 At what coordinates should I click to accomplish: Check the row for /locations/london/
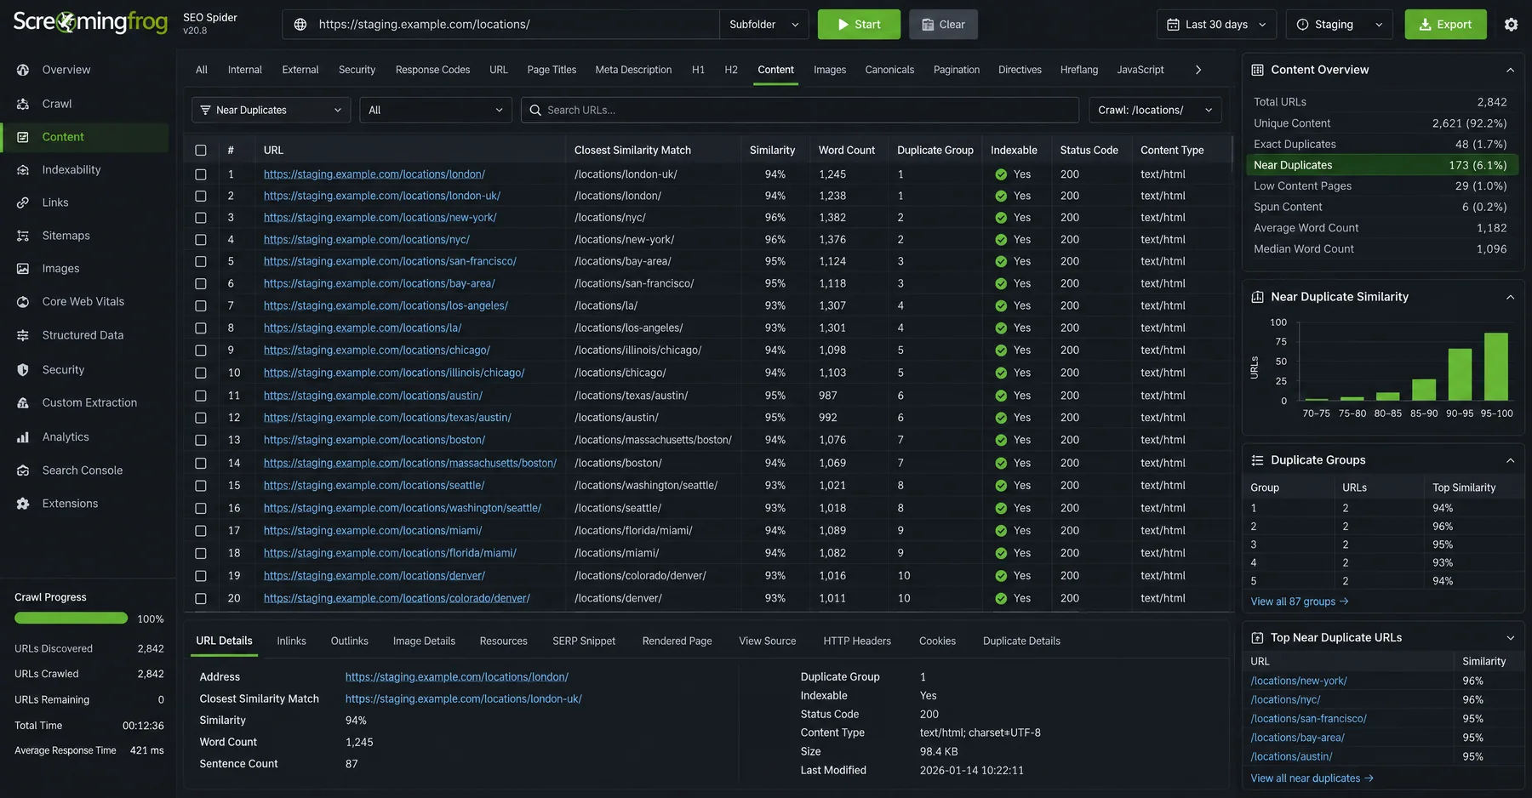201,174
